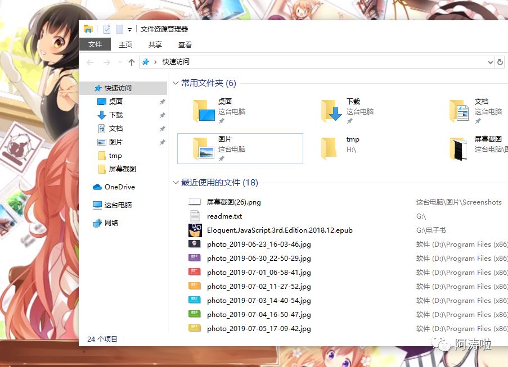508x367 pixels.
Task: Refresh the folder view
Action: 500,62
